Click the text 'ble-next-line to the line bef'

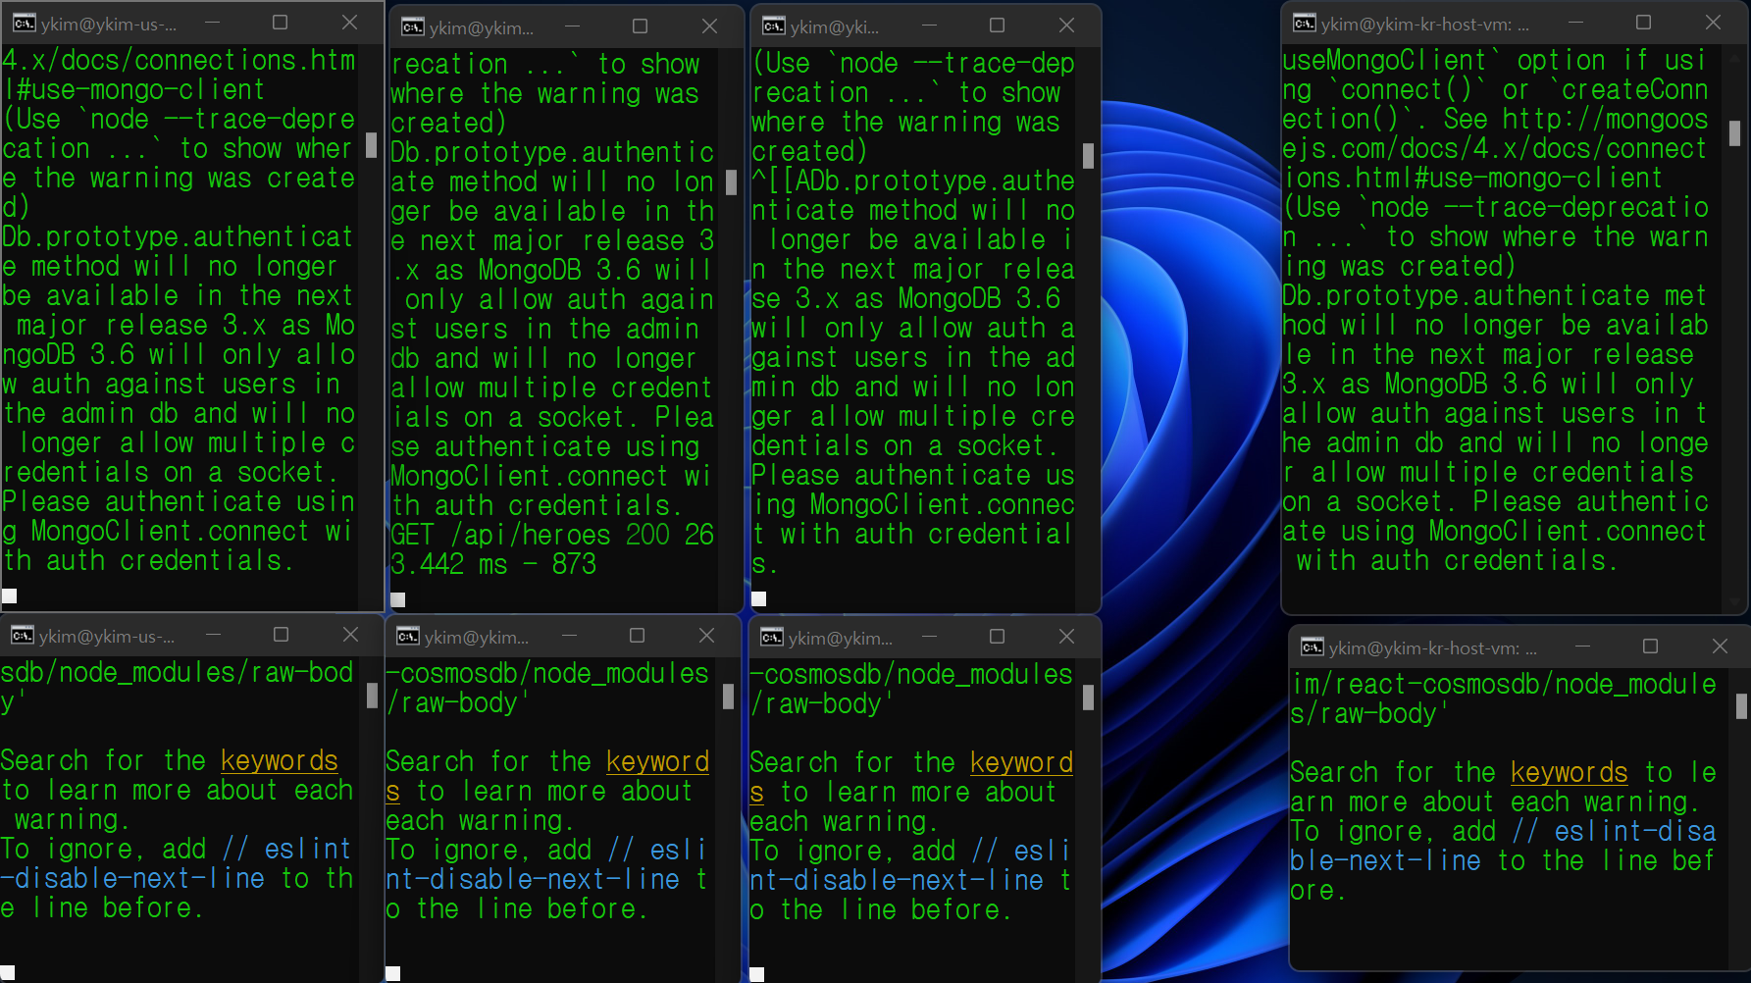click(x=1504, y=860)
